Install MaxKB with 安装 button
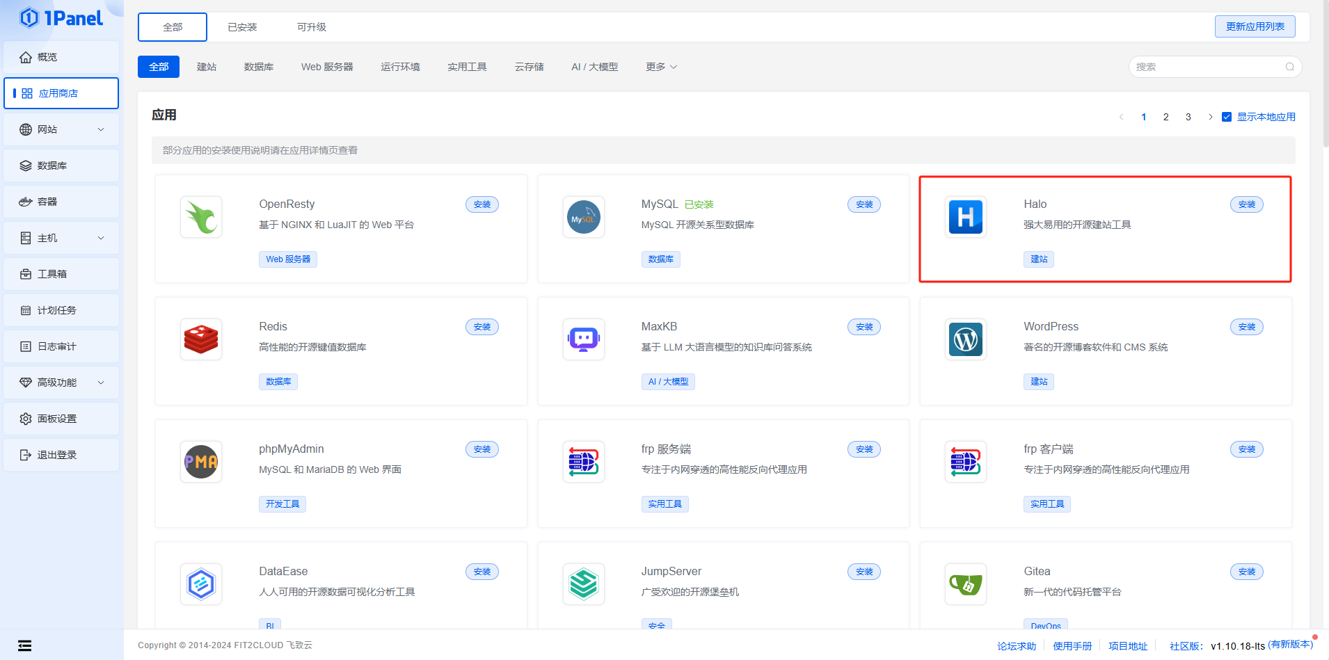Image resolution: width=1329 pixels, height=660 pixels. pos(864,327)
